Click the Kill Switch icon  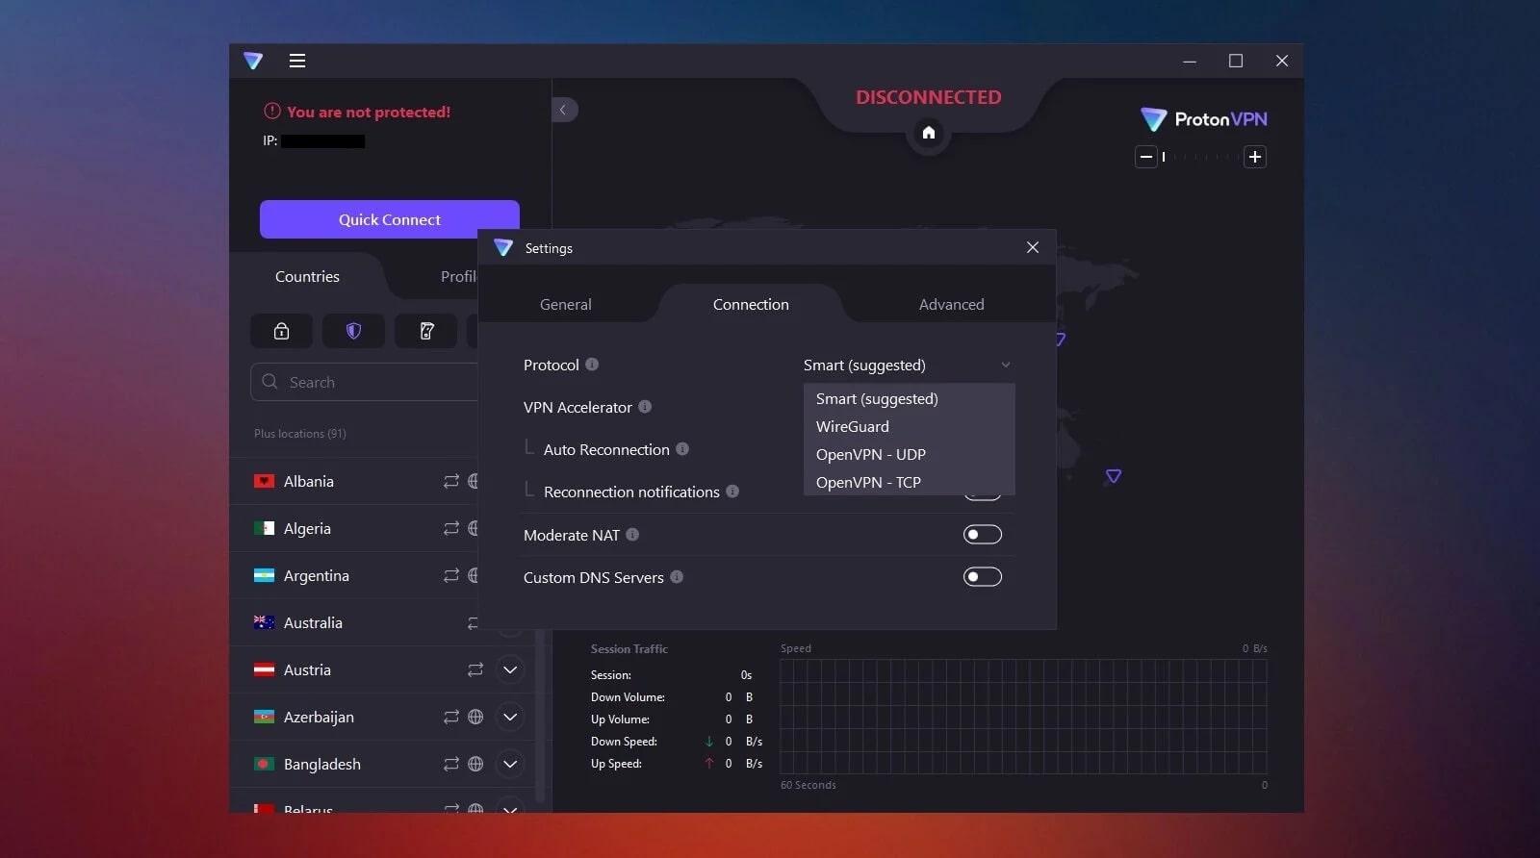point(426,331)
